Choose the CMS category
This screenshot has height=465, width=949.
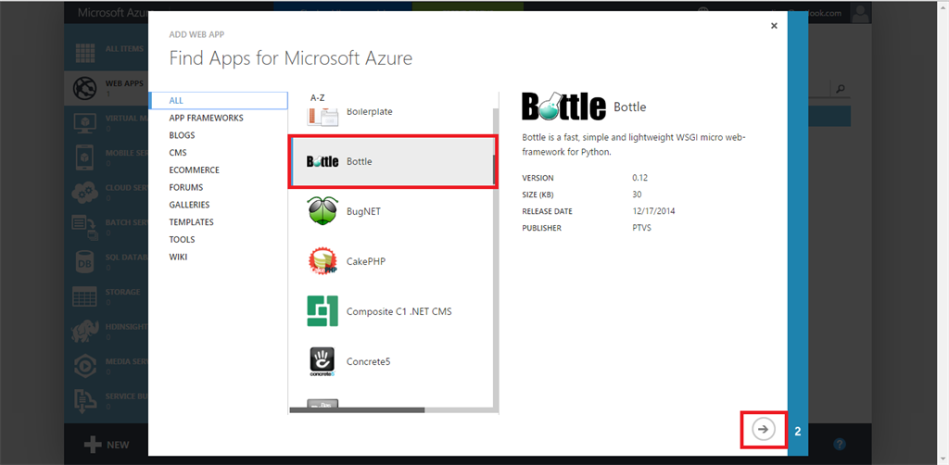pos(178,153)
